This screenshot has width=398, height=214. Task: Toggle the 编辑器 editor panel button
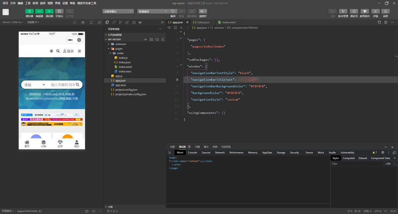click(39, 11)
